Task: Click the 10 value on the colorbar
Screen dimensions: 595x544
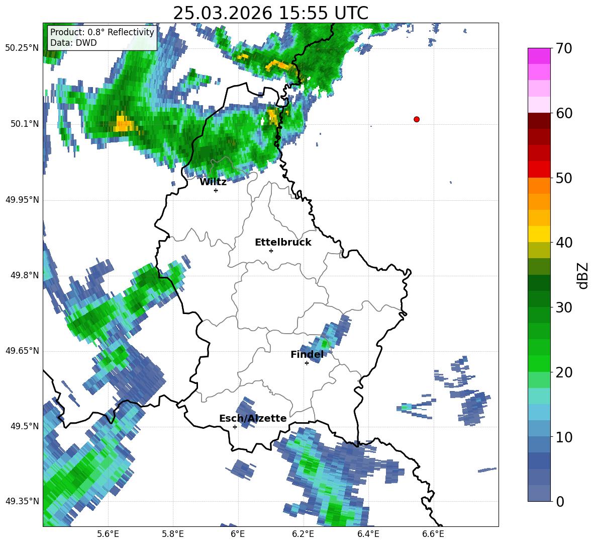Action: [563, 437]
